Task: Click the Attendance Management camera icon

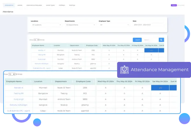Action: [124, 70]
